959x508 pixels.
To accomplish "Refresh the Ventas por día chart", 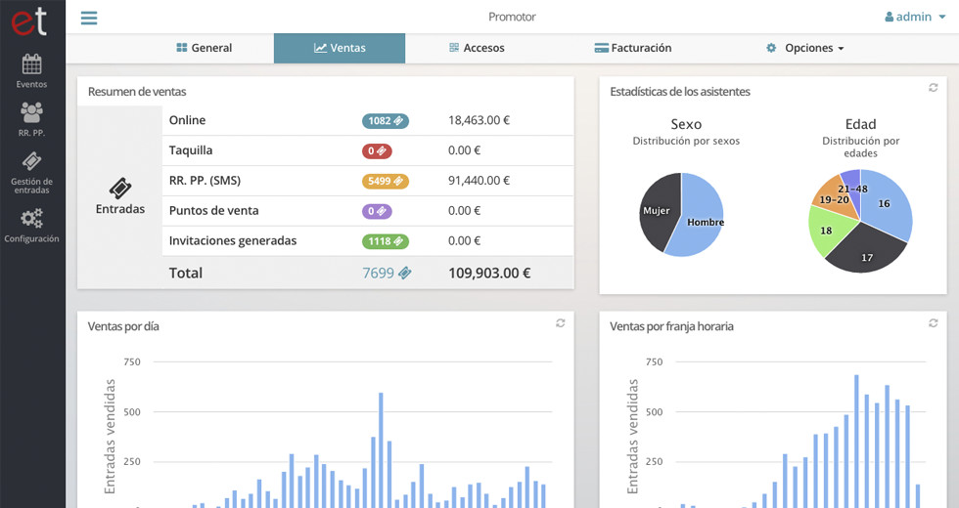I will coord(560,323).
